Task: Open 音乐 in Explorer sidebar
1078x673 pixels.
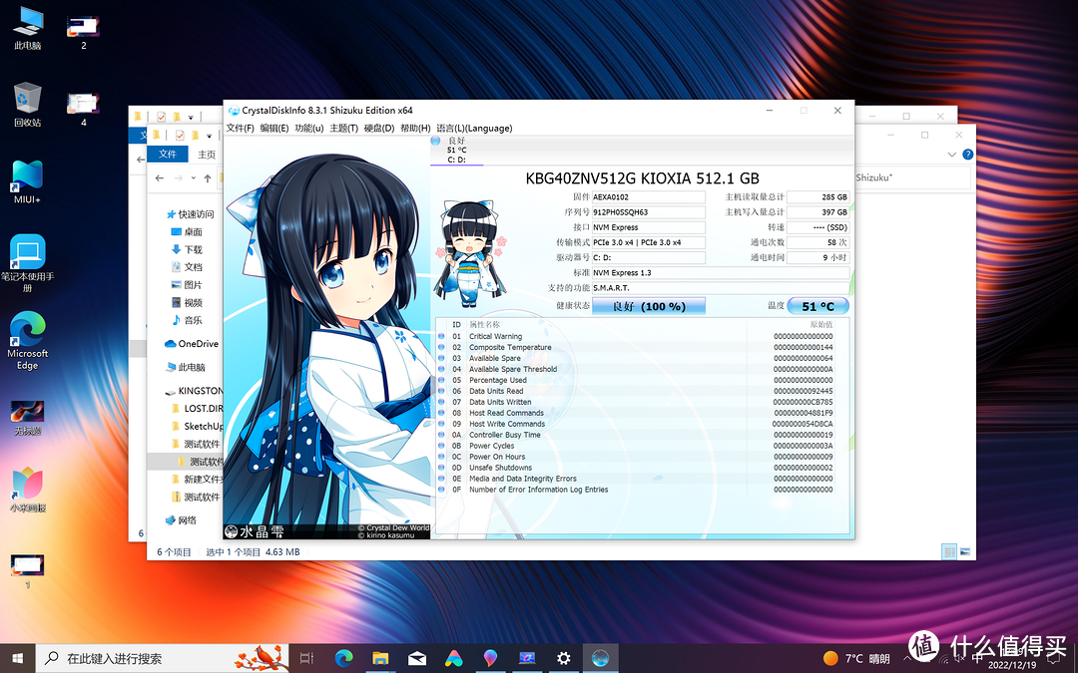Action: pyautogui.click(x=187, y=320)
